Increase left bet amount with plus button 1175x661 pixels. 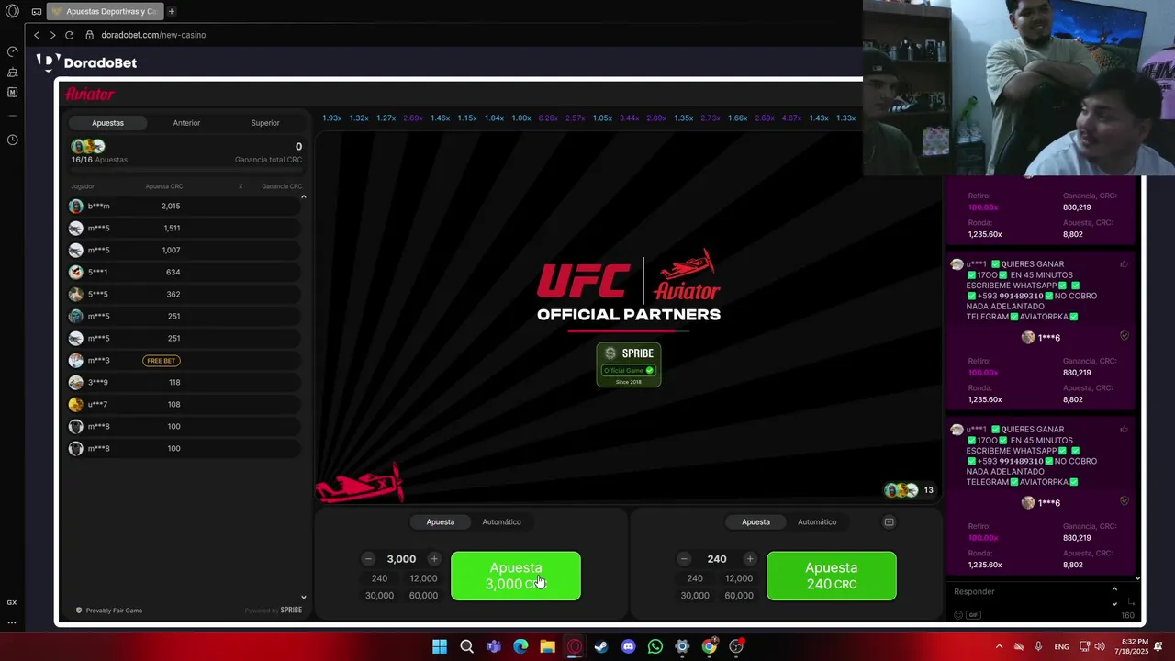pos(434,559)
